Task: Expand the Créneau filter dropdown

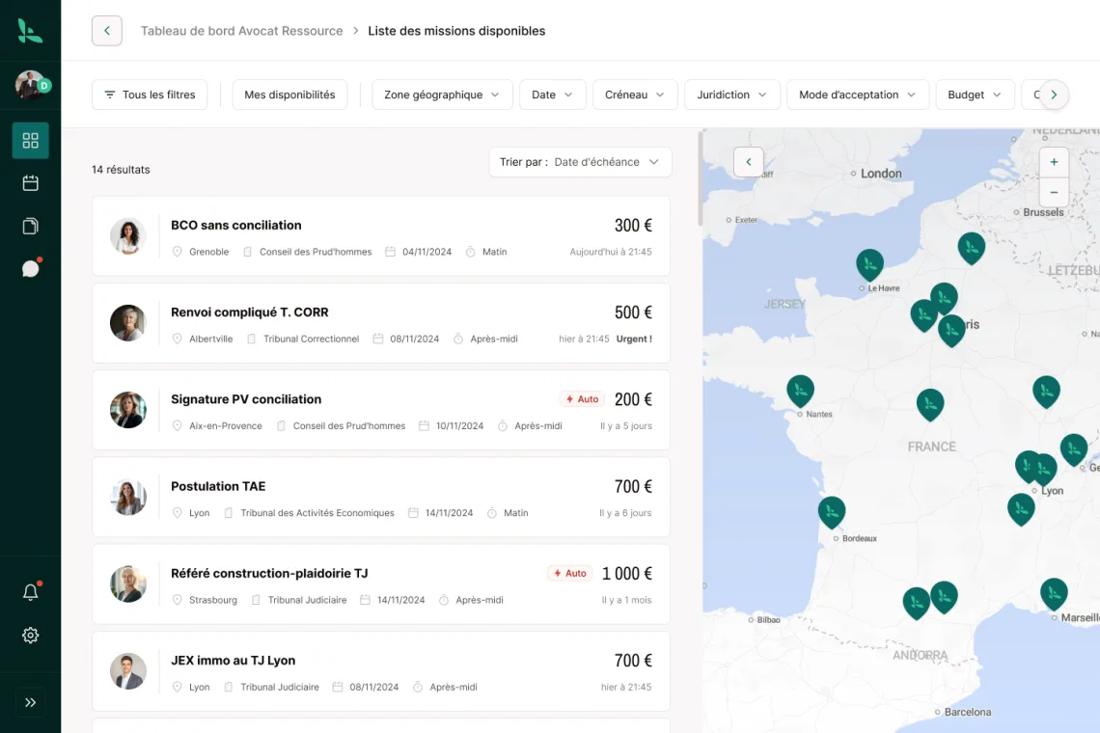Action: pos(635,95)
